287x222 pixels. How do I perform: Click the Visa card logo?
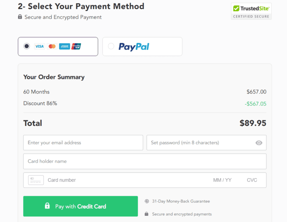coord(39,46)
